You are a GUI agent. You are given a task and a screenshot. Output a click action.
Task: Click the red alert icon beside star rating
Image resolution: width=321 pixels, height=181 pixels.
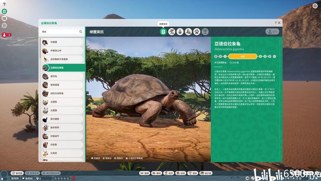point(73,178)
